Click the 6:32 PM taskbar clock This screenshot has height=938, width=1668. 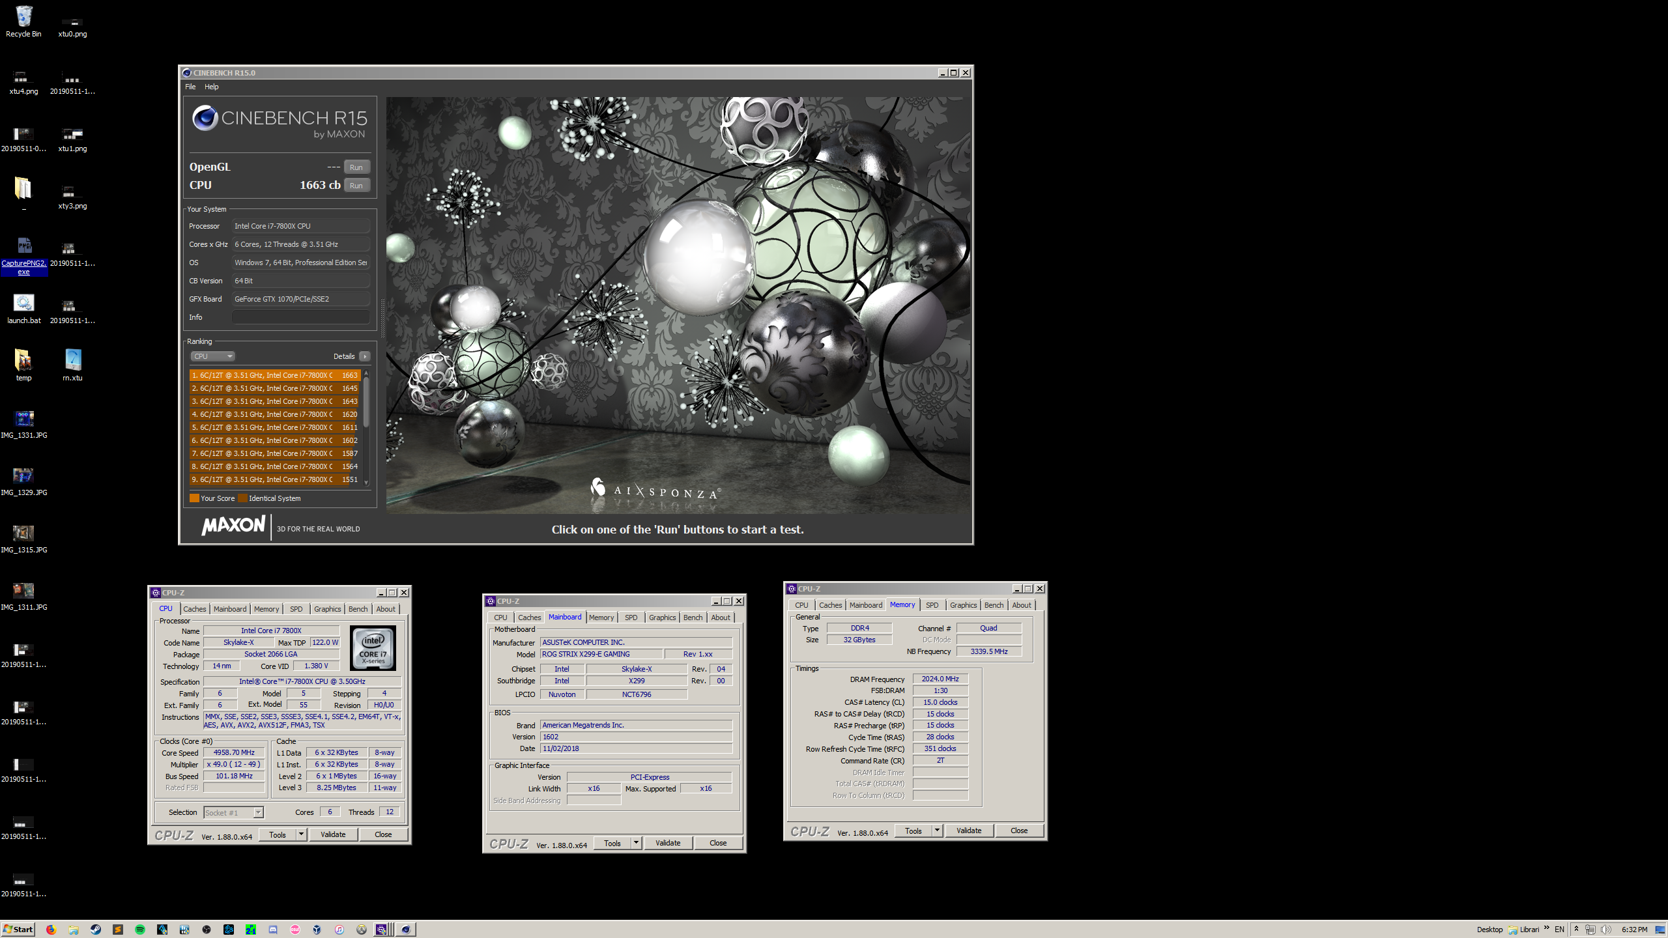pos(1634,930)
